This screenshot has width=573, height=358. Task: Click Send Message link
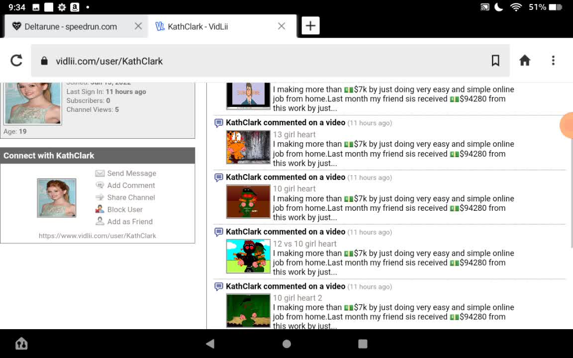point(131,173)
